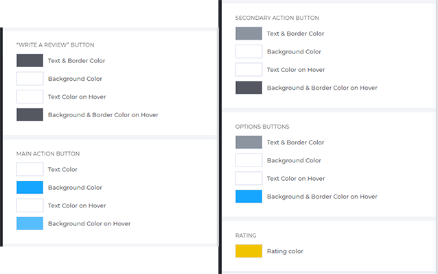Open Options Buttons Text & Border Color swatch

pos(249,142)
